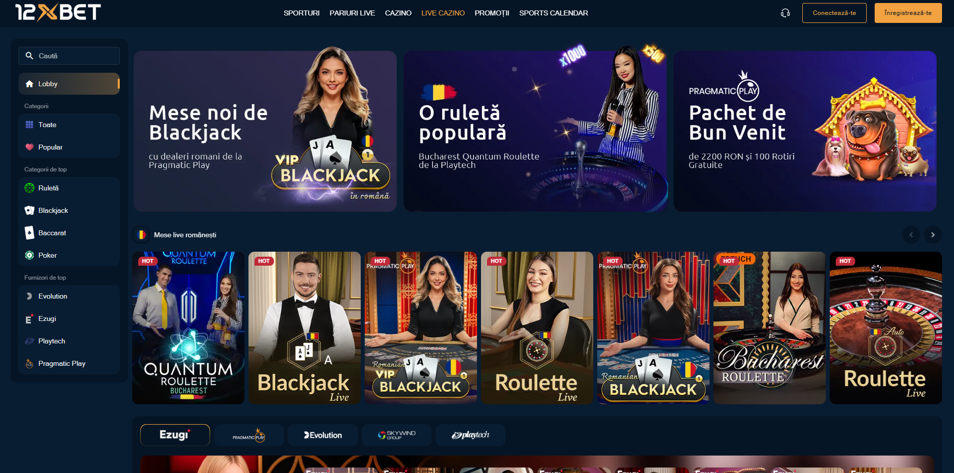Show previous Mese live românești games
Image resolution: width=954 pixels, height=473 pixels.
[x=911, y=235]
